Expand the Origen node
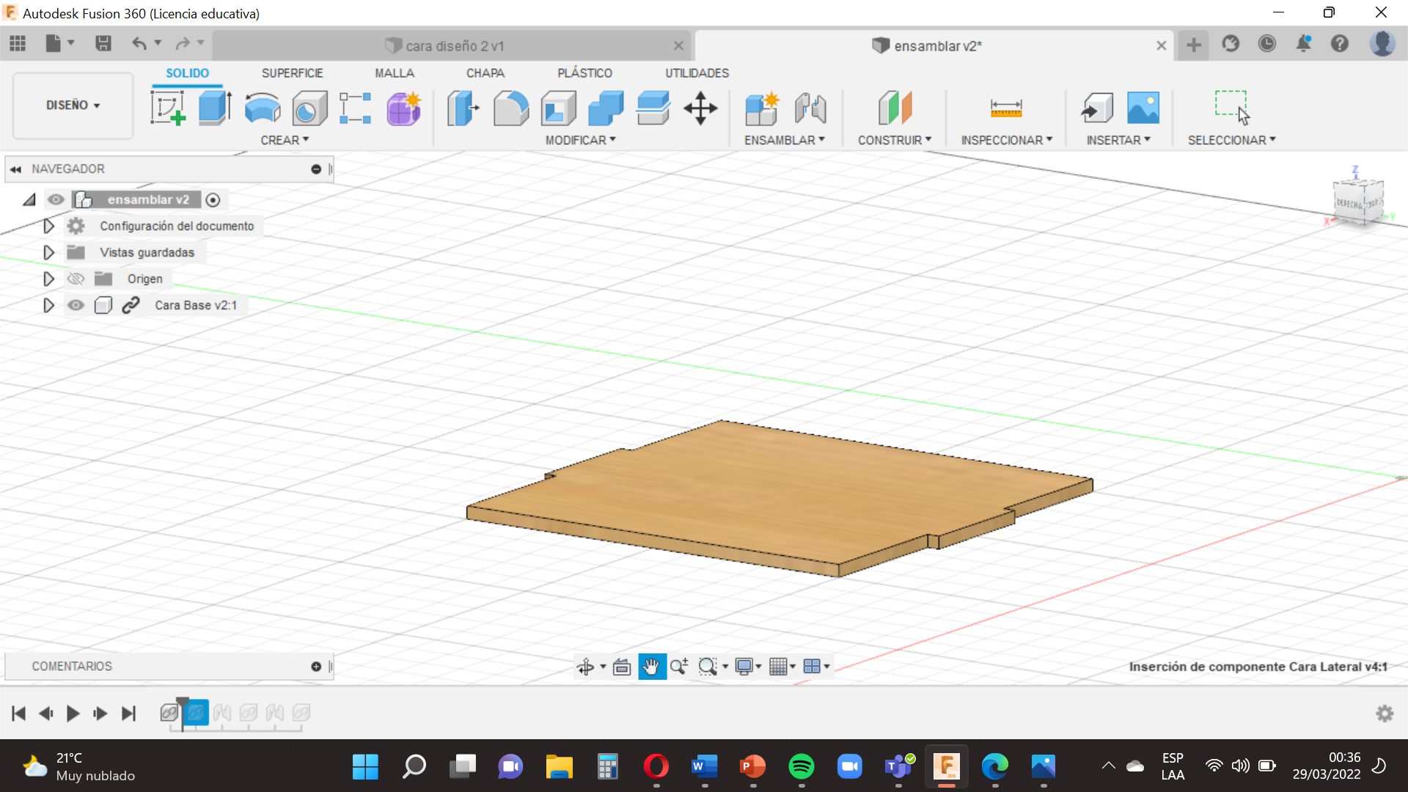The image size is (1408, 792). [48, 279]
